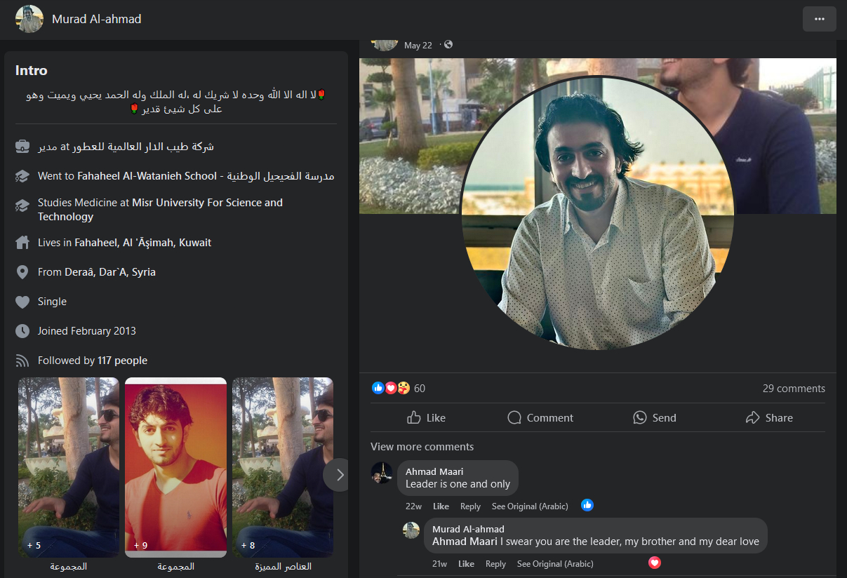Click the globe public audience icon
The image size is (847, 578).
(x=448, y=45)
